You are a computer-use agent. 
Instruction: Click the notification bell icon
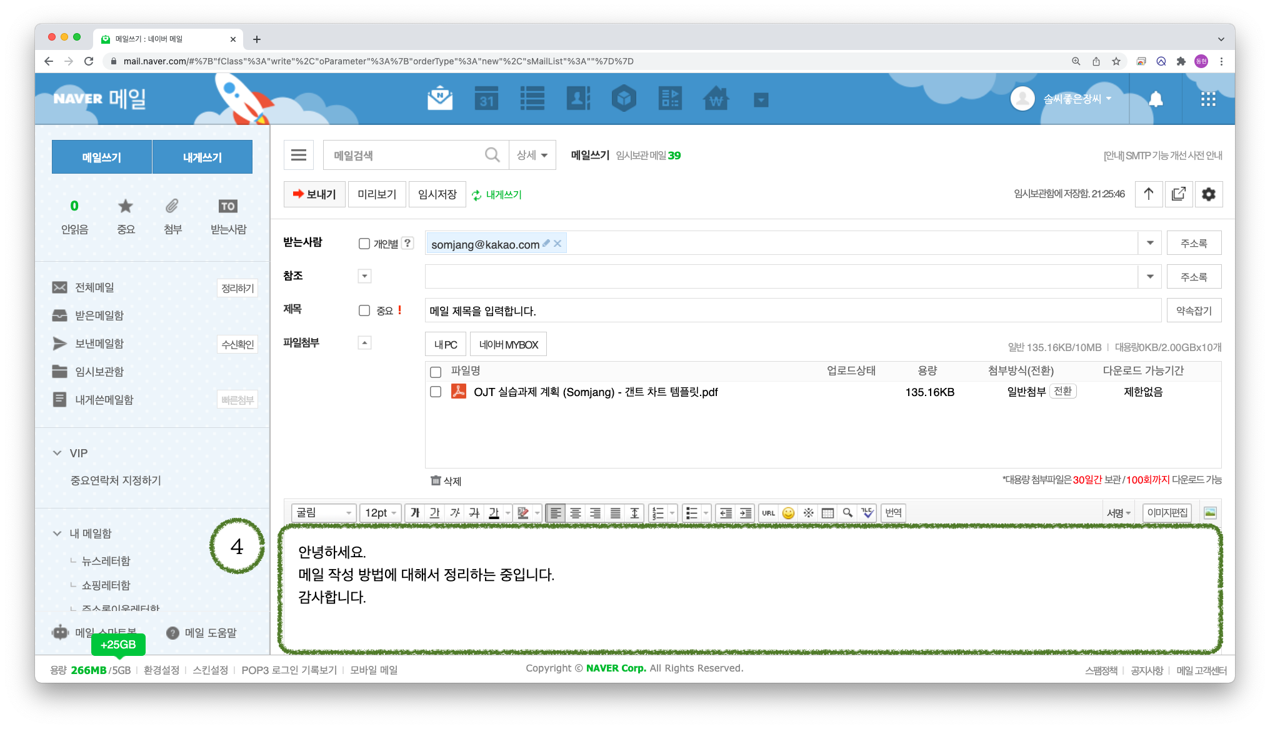[1156, 99]
